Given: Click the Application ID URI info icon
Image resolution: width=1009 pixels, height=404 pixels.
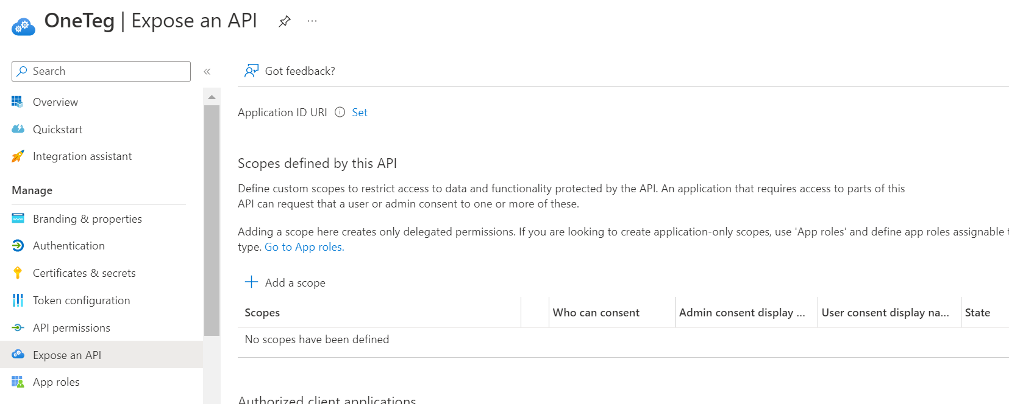Looking at the screenshot, I should (x=340, y=112).
